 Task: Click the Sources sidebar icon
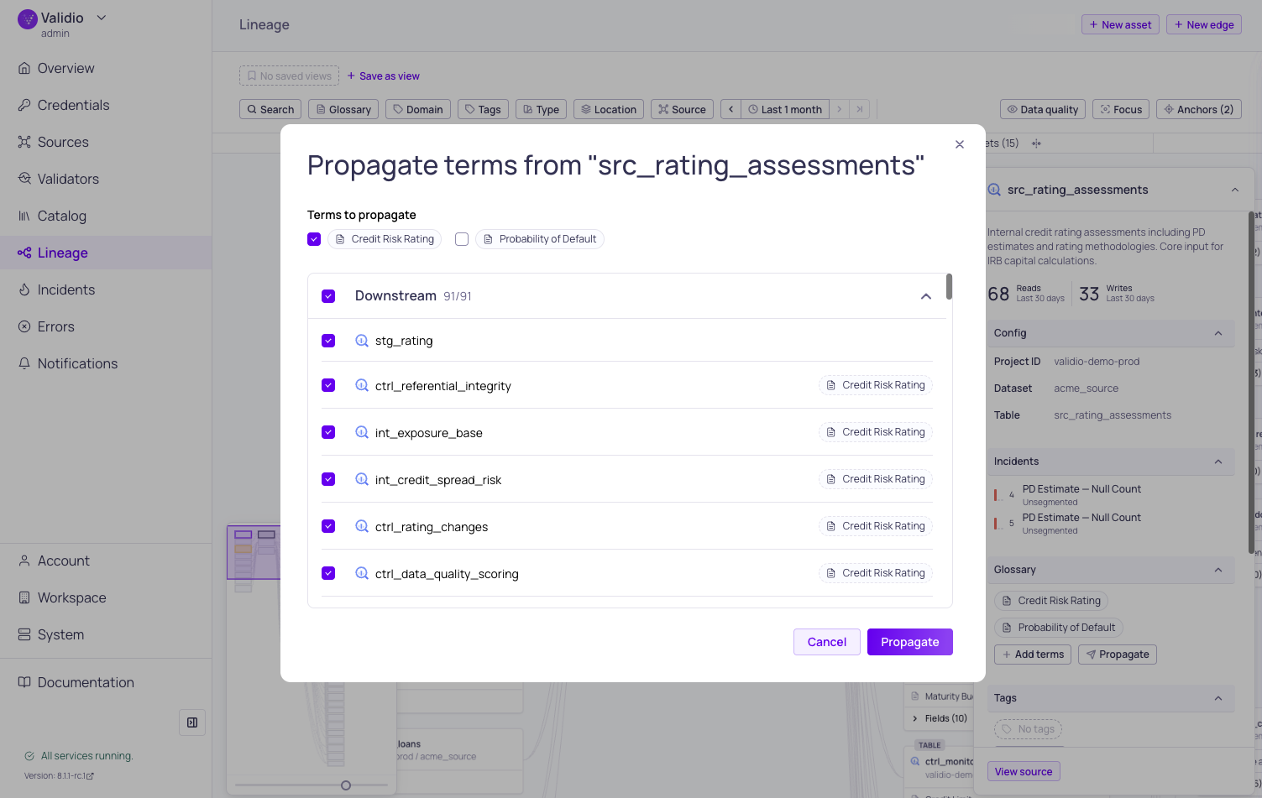pos(24,142)
